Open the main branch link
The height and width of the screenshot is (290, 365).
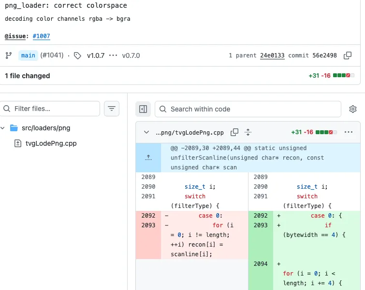[x=28, y=55]
